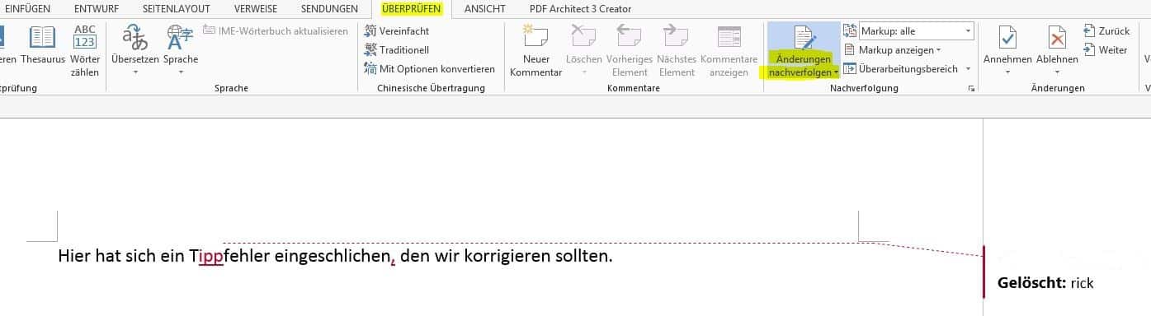Screen dimensions: 1151x316
Task: Click IME-Wörterbuch aktualisieren
Action: pyautogui.click(x=276, y=31)
